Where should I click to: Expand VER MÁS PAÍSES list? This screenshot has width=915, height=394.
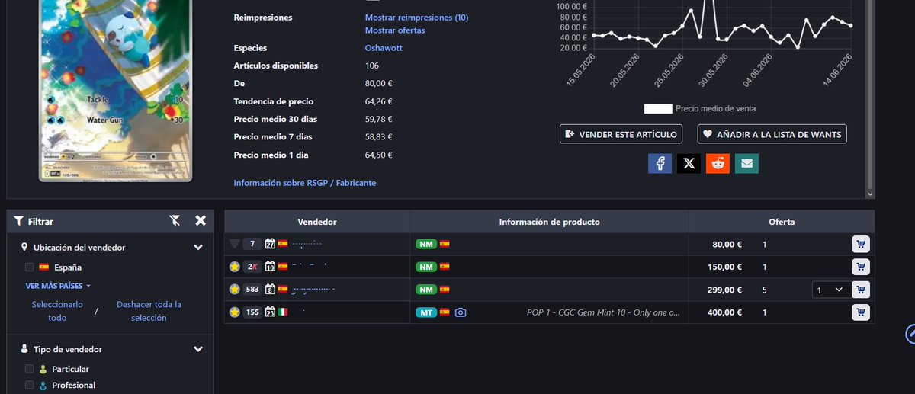pyautogui.click(x=58, y=286)
